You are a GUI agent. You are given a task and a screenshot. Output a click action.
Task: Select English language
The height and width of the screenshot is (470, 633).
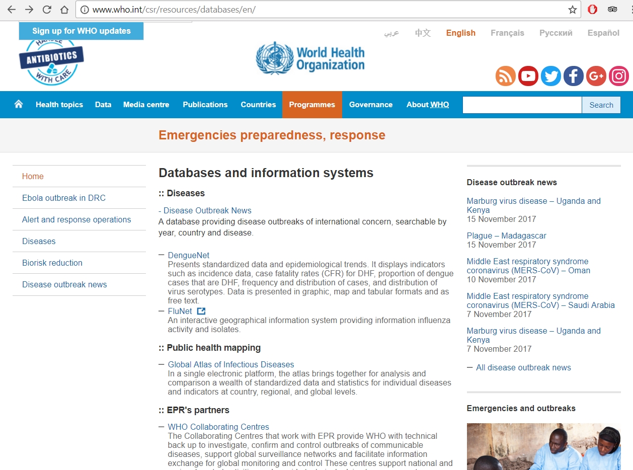[x=461, y=33]
